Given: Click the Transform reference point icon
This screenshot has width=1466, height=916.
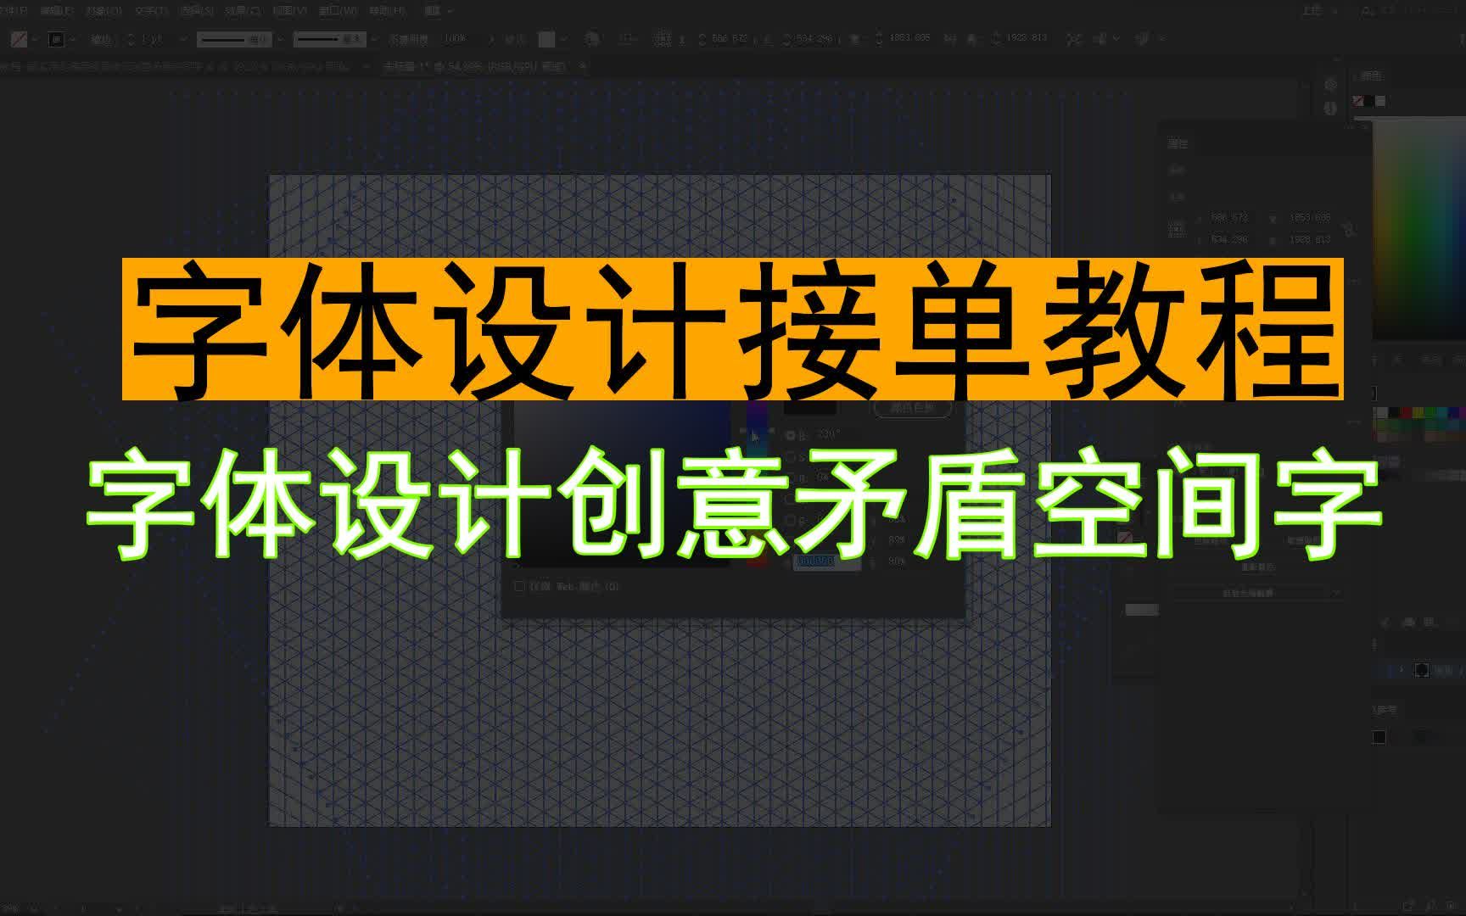Looking at the screenshot, I should (663, 39).
